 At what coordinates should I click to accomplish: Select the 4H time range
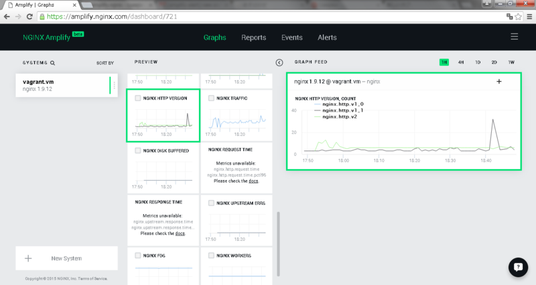[x=461, y=62]
